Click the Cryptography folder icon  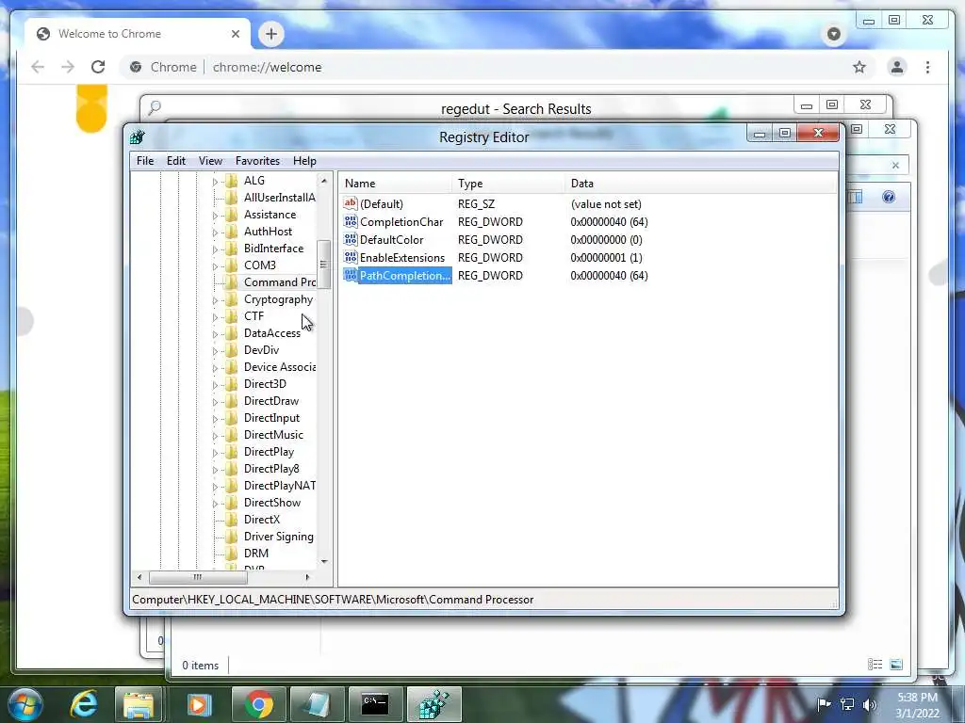pyautogui.click(x=232, y=298)
